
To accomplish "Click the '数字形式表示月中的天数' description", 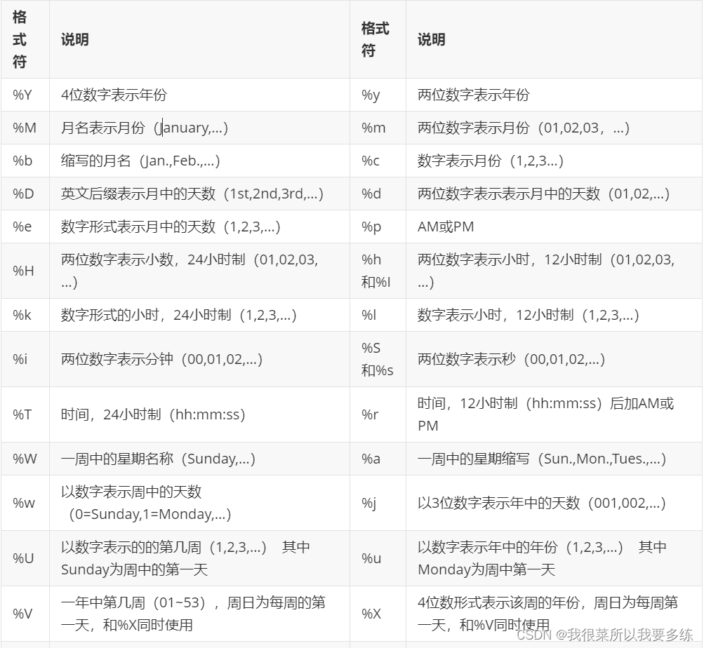I will tap(171, 227).
